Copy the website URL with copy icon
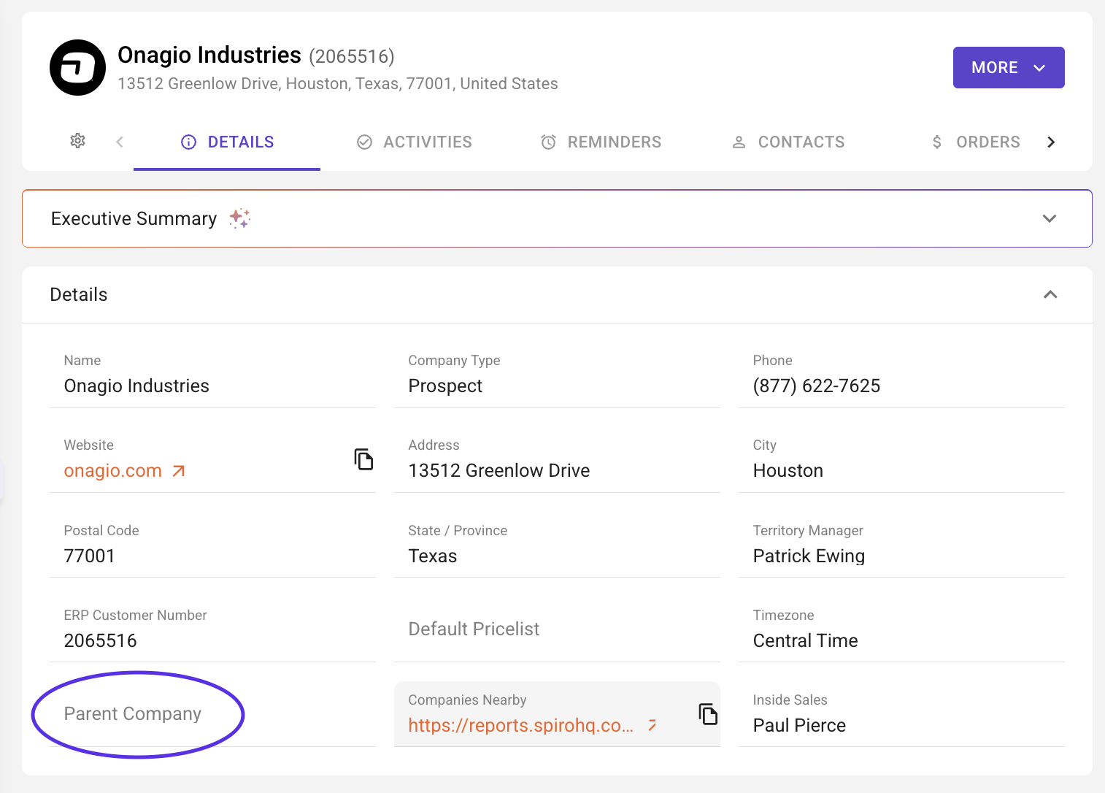 click(x=363, y=459)
